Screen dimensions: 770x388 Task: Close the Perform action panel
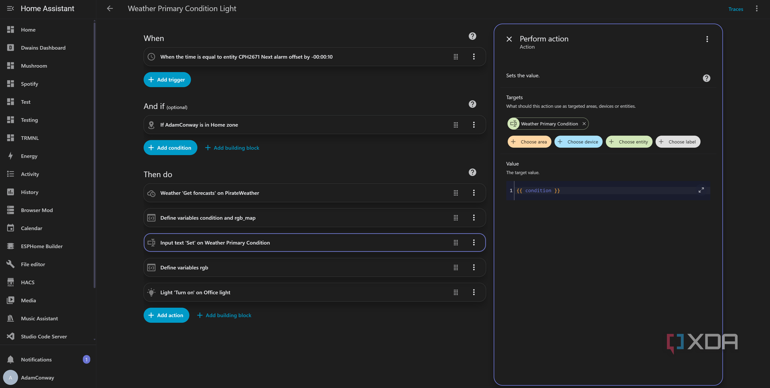(509, 39)
